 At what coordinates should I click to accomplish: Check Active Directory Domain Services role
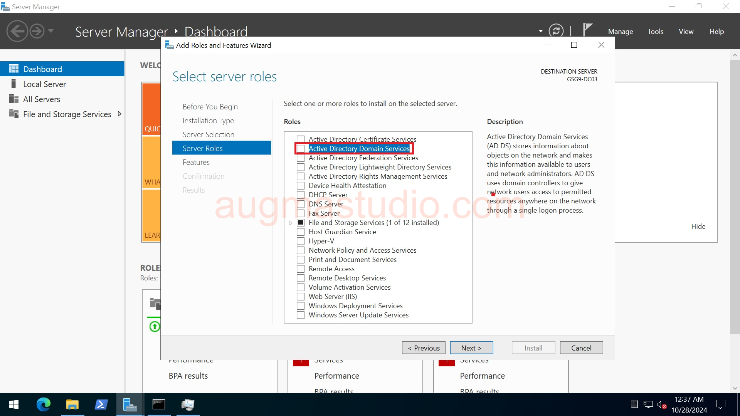coord(301,148)
